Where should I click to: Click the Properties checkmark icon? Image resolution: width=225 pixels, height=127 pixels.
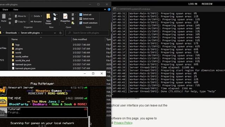[x=65, y=17]
